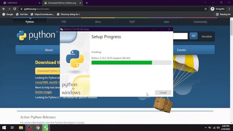Open the red recorder app in taskbar
233x131 pixels.
29,128
